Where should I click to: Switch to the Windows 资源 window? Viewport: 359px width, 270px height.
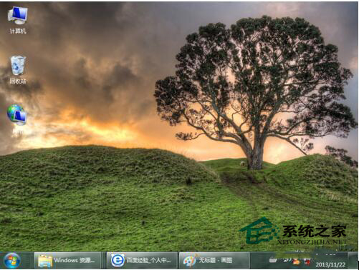(67, 261)
